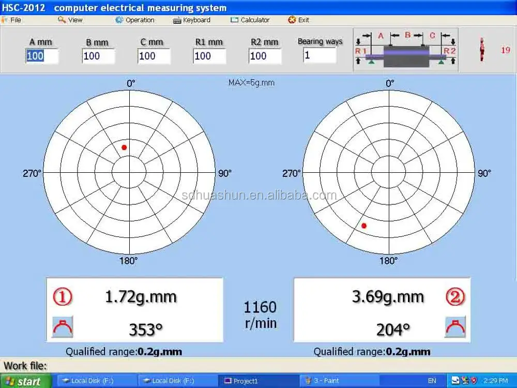This screenshot has width=517, height=388.
Task: Open the Operation menu
Action: point(135,20)
